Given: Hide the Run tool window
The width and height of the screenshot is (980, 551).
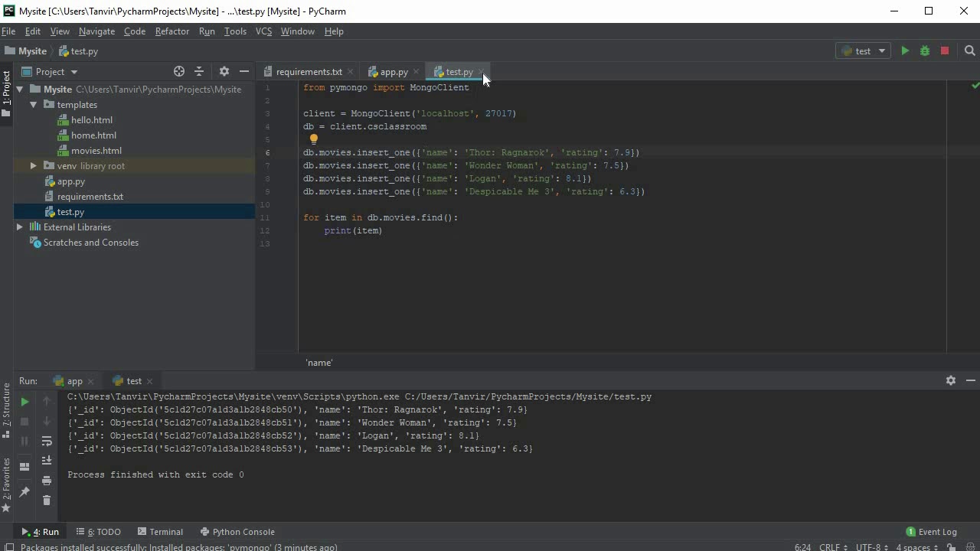Looking at the screenshot, I should (x=971, y=380).
